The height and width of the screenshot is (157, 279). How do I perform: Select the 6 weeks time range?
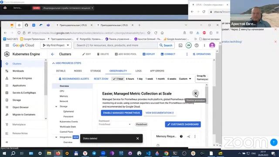(x=172, y=79)
